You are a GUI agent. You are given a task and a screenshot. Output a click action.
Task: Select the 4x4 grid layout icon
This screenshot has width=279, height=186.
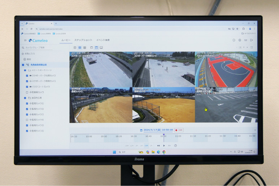point(85,47)
